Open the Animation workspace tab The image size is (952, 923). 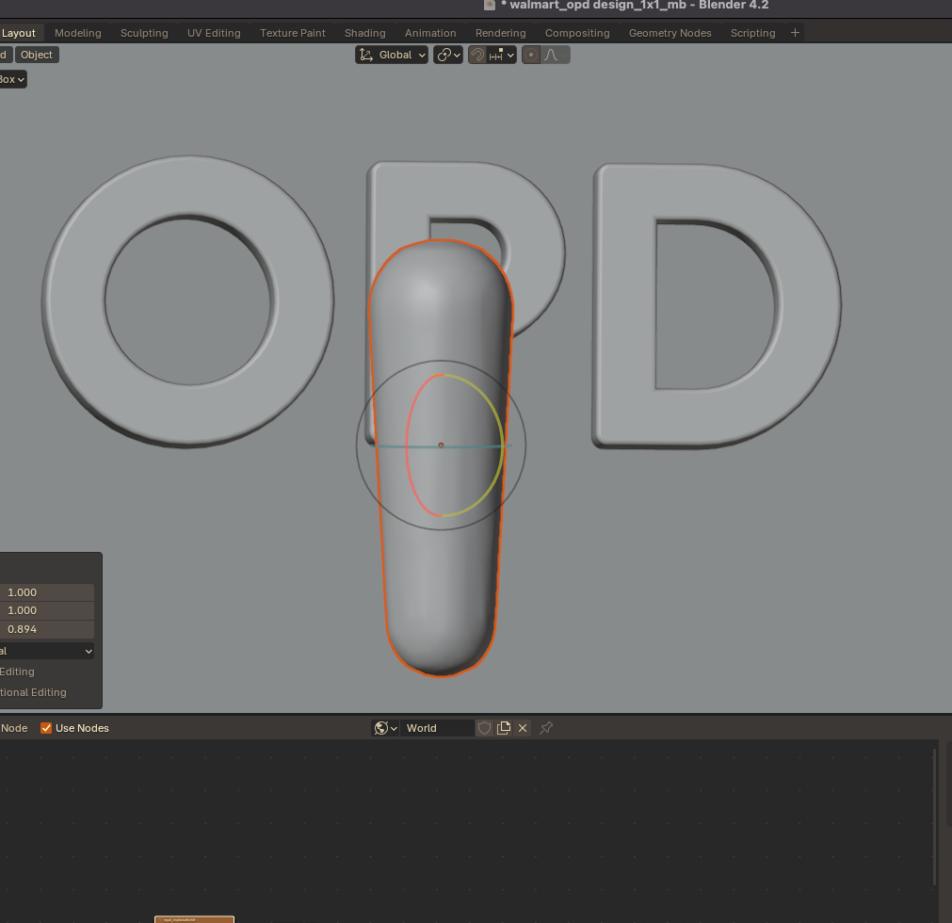coord(430,33)
